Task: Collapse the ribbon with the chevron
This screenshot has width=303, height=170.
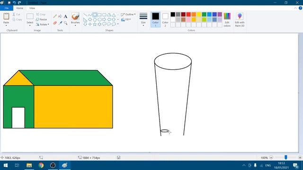Action: point(295,8)
